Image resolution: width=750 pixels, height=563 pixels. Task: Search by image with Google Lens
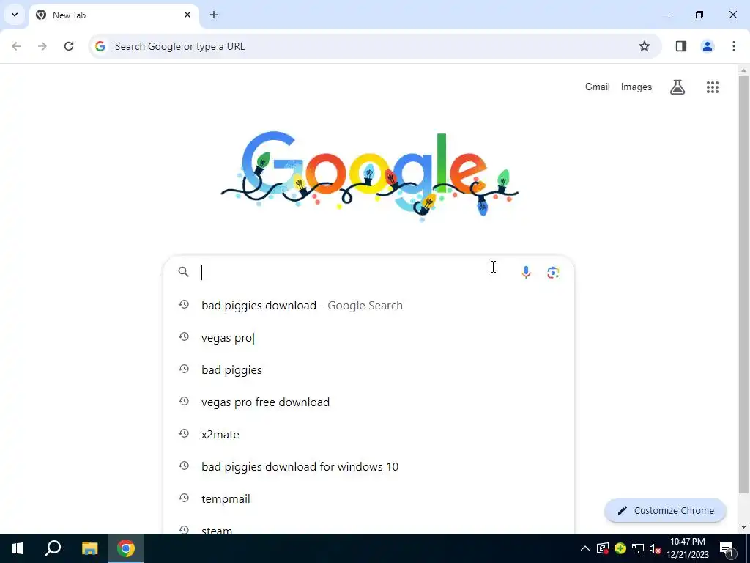(553, 273)
